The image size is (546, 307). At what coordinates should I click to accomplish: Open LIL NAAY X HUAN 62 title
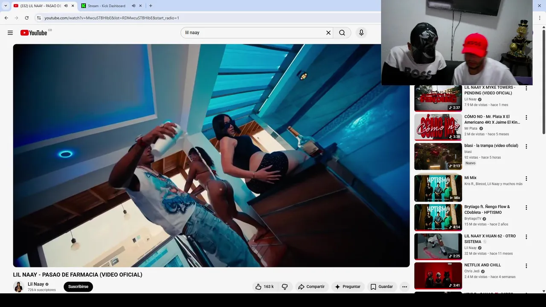tap(490, 239)
